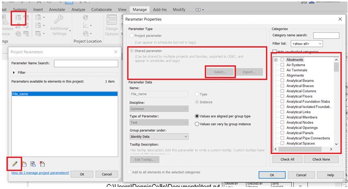Open the Collaborate ribbon tab

[101, 10]
